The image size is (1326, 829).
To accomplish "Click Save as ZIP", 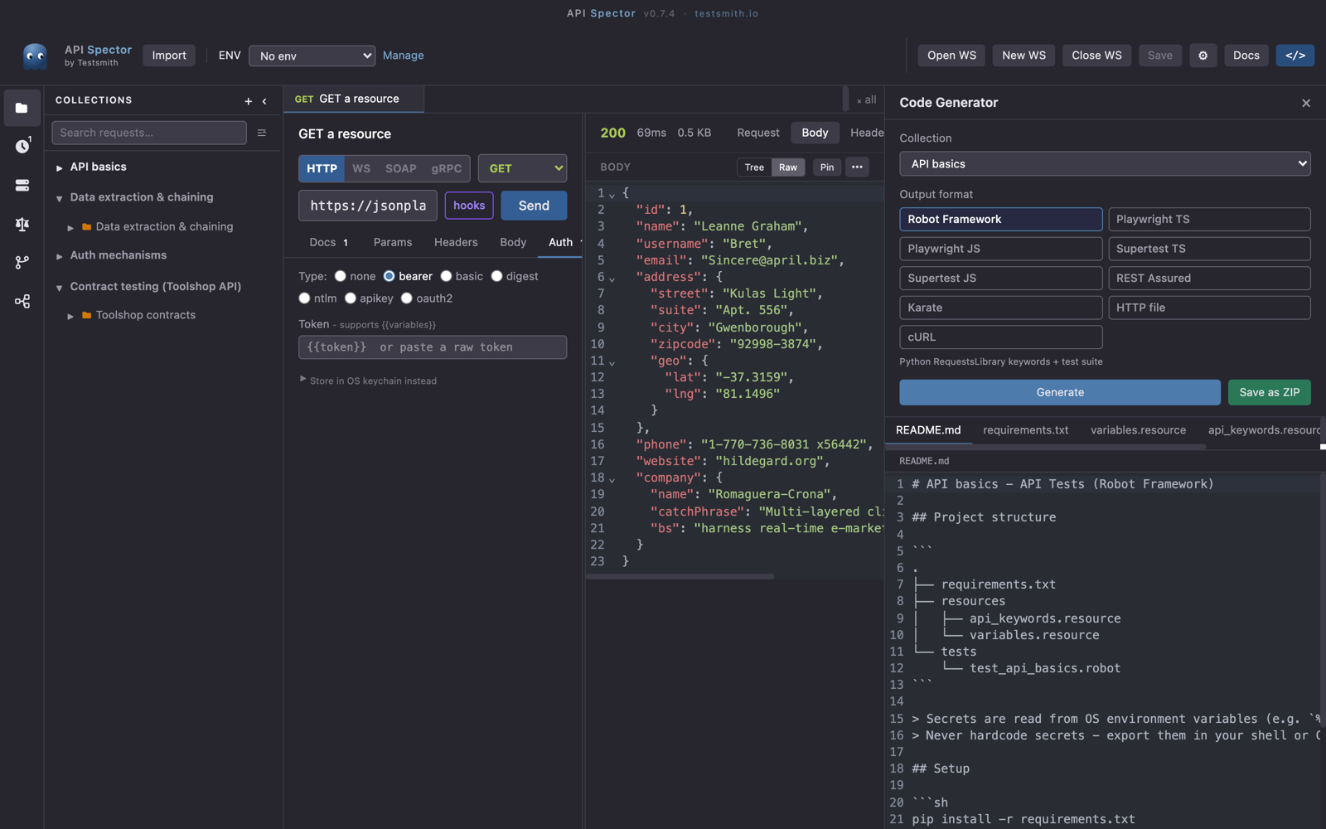I will 1269,392.
